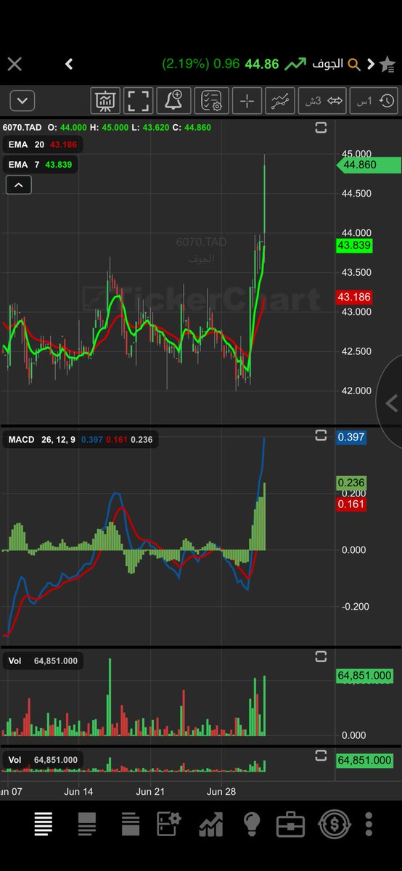This screenshot has width=402, height=871.
Task: Click last price 44.86 in header
Action: 261,64
